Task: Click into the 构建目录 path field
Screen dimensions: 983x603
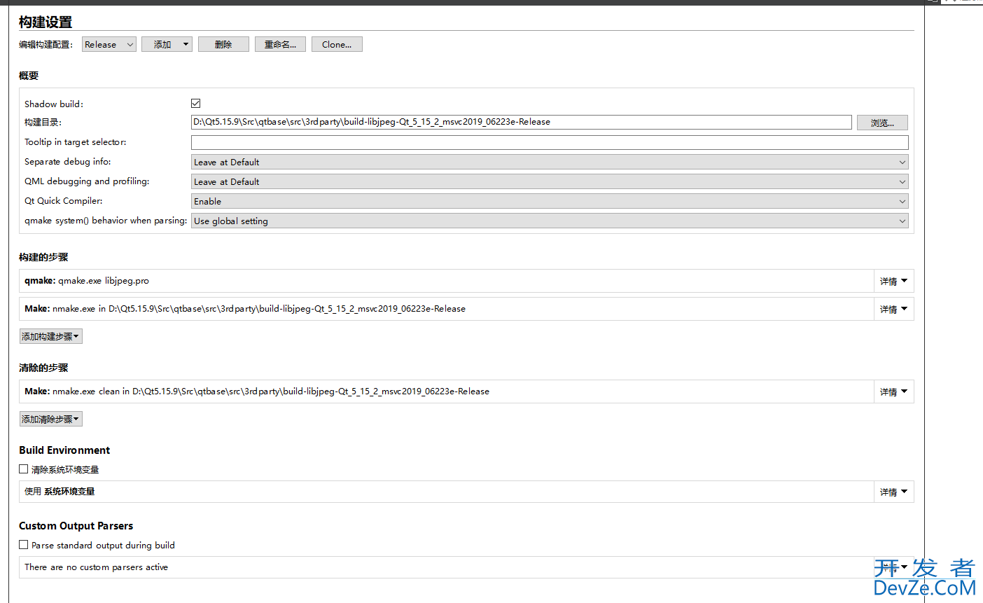Action: 521,122
